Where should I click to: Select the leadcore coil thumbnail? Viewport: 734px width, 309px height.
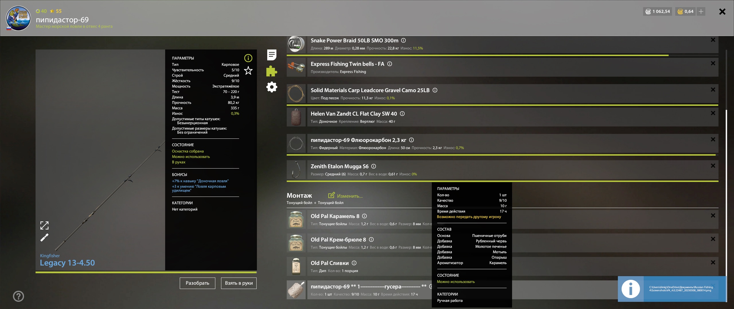click(296, 94)
